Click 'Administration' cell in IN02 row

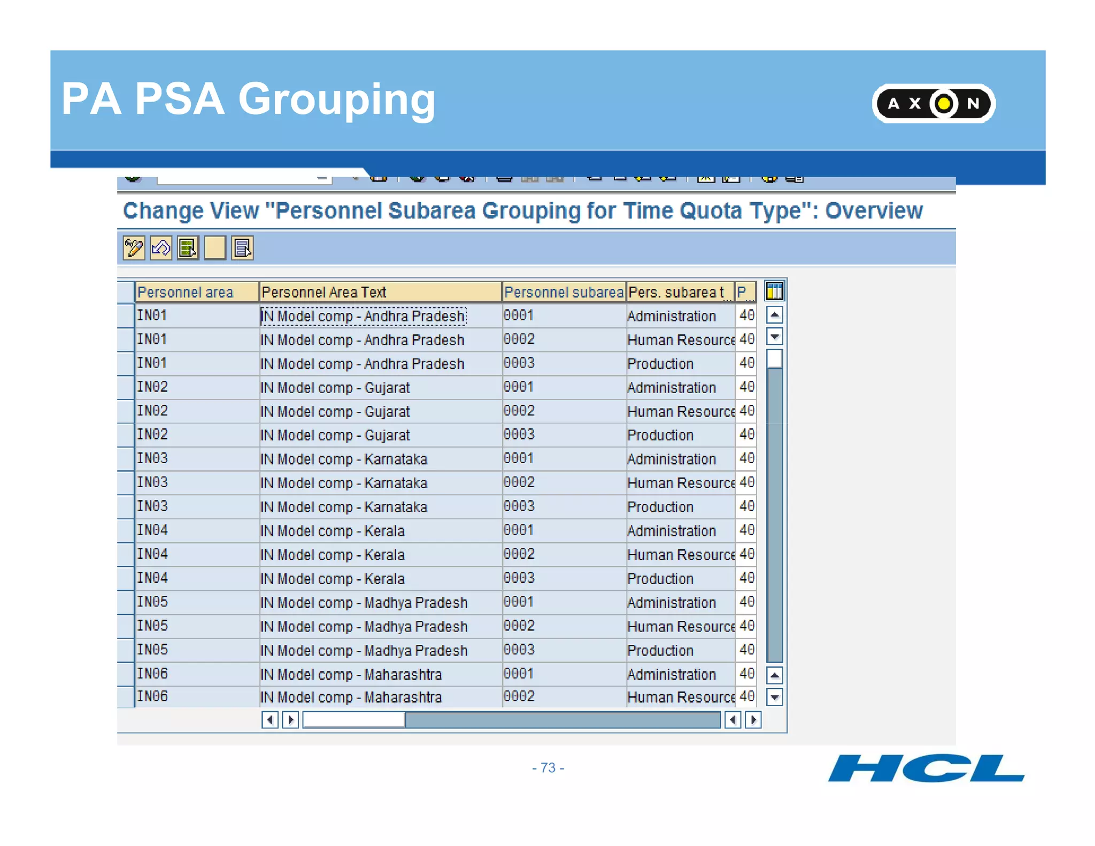[680, 387]
